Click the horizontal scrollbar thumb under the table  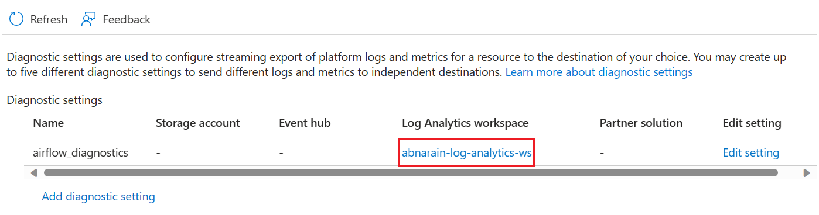pos(411,173)
